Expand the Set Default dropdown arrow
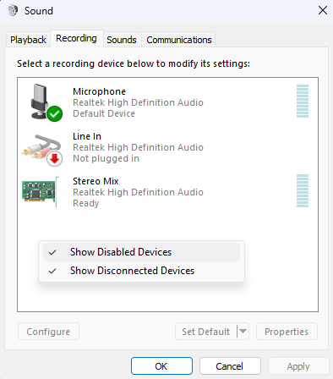333x379 pixels. (243, 332)
